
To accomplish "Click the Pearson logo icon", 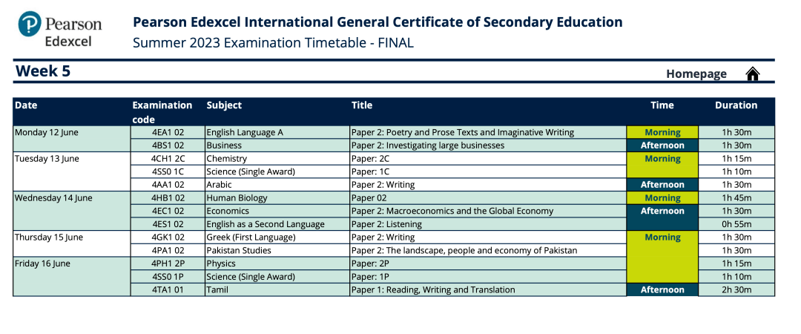I will (x=30, y=24).
